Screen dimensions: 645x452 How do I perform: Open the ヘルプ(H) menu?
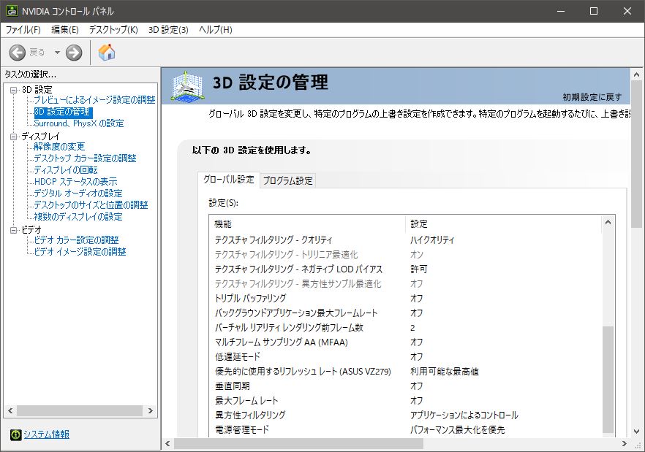216,30
